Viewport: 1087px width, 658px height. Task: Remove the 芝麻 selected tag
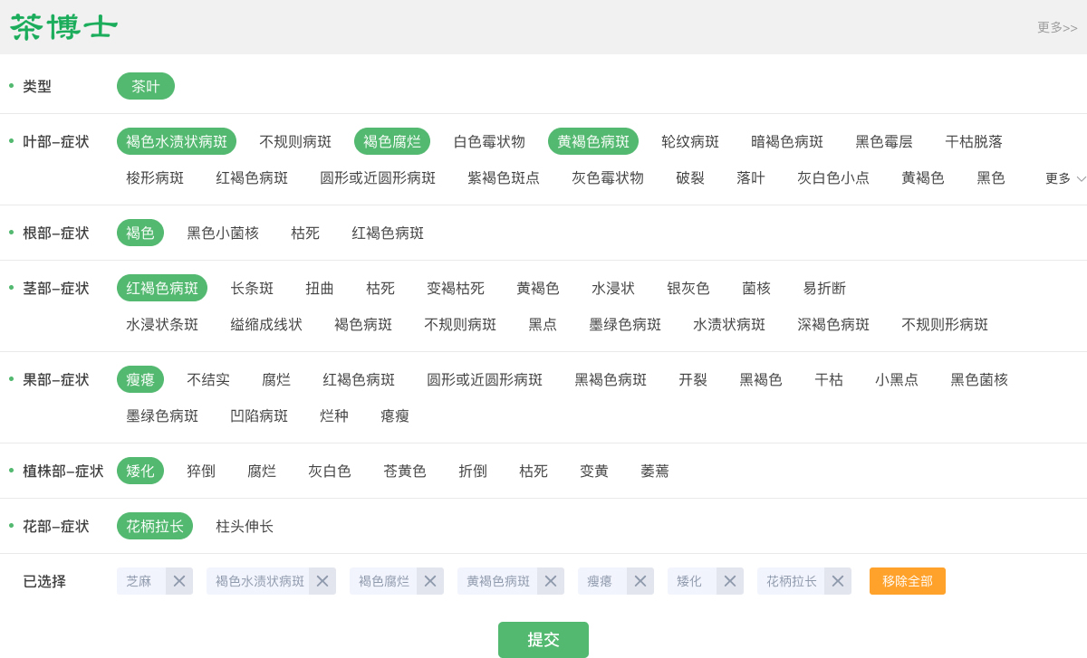pyautogui.click(x=179, y=581)
